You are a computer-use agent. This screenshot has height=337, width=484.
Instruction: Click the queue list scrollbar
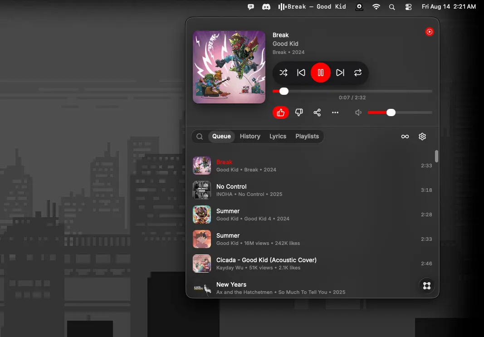pyautogui.click(x=436, y=156)
